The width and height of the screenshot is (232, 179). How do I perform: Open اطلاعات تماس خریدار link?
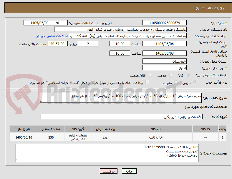52,36
